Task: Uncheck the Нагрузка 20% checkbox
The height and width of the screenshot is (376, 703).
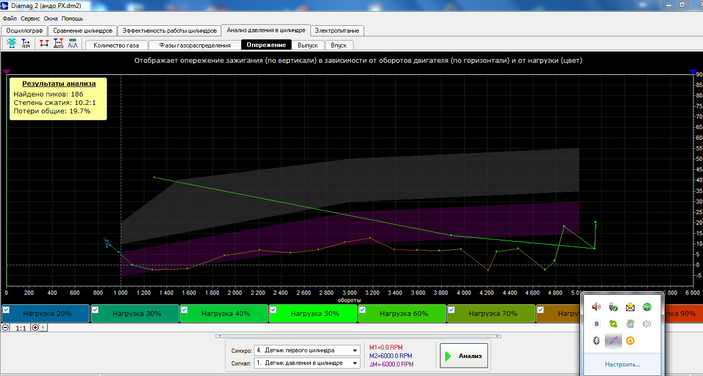Action: tap(6, 310)
